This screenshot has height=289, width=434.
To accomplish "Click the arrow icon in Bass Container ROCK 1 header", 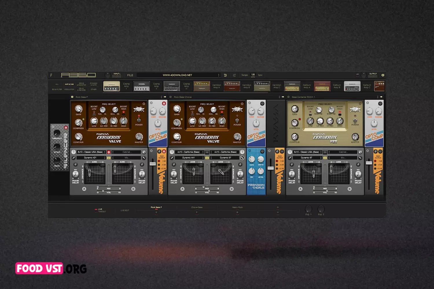I will pos(381,97).
